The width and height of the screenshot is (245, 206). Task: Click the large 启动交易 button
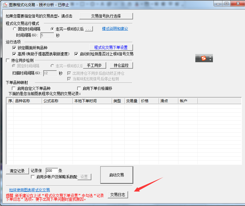[117, 175]
